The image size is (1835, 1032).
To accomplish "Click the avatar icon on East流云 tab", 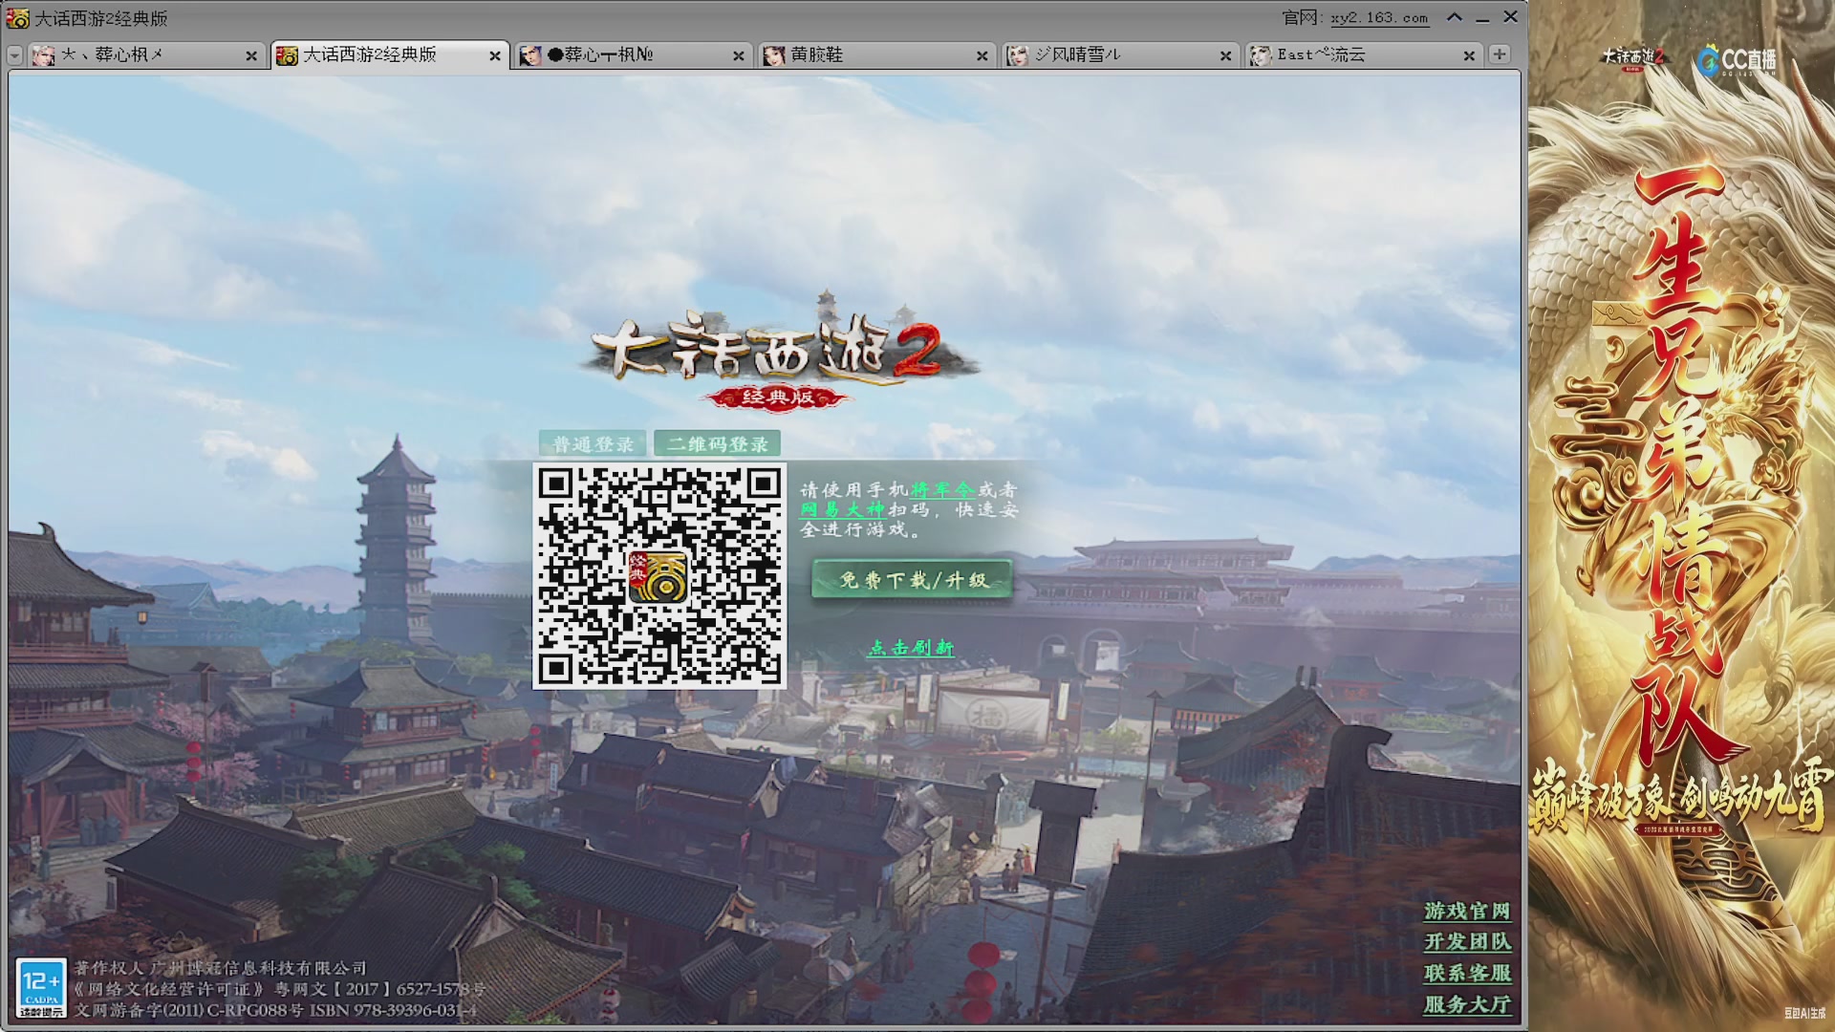I will [1262, 55].
